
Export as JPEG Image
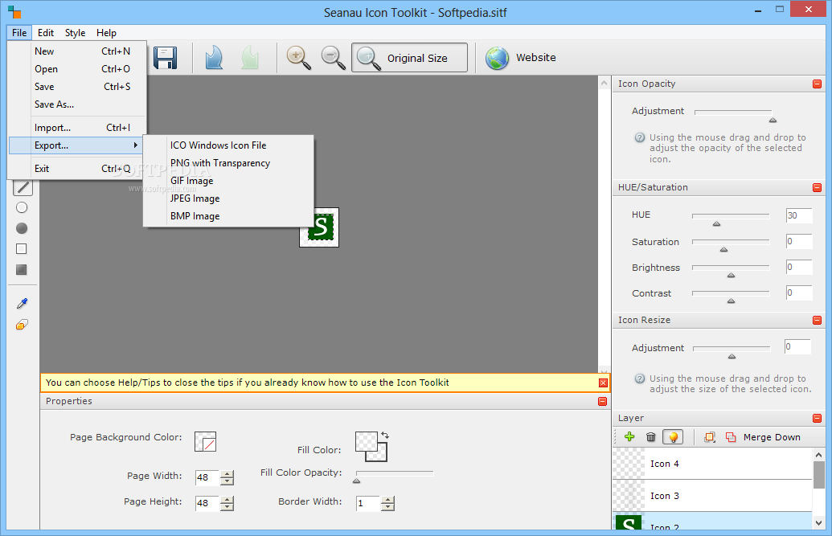pos(228,198)
